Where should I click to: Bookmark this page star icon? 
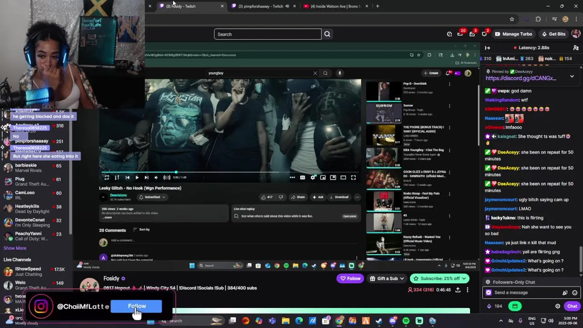[x=512, y=19]
